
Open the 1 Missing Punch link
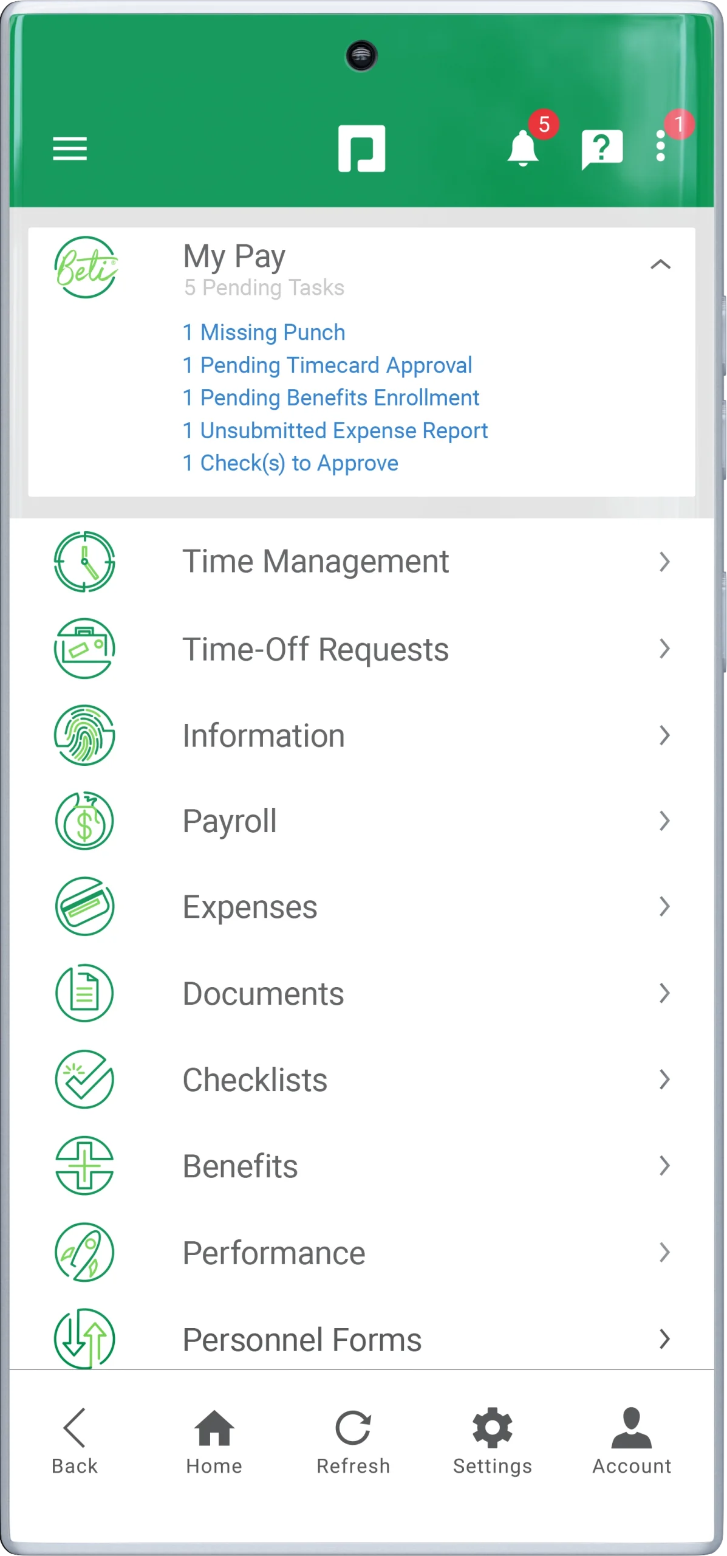pos(264,332)
